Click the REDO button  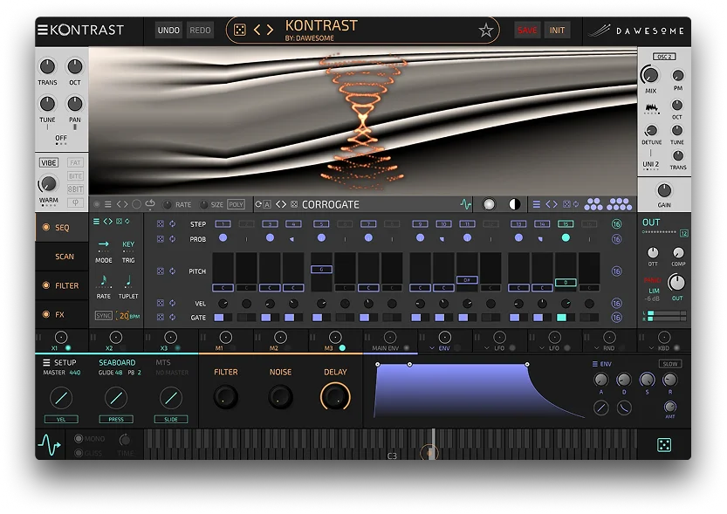[x=201, y=31]
